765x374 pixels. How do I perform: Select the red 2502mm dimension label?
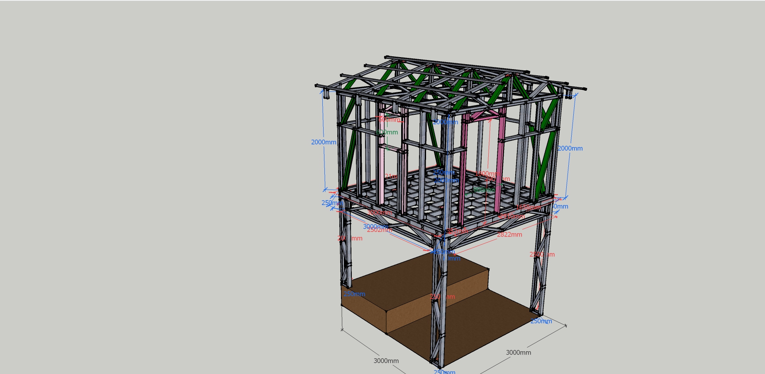pos(379,230)
